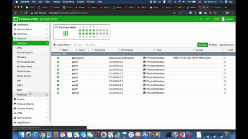Filter the Access column

click(194, 50)
